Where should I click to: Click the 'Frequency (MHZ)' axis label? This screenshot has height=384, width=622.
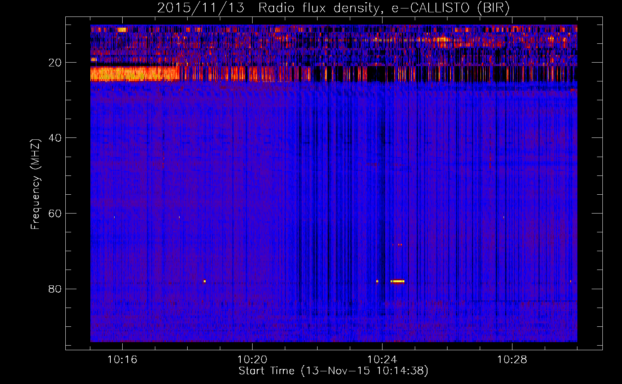(35, 184)
